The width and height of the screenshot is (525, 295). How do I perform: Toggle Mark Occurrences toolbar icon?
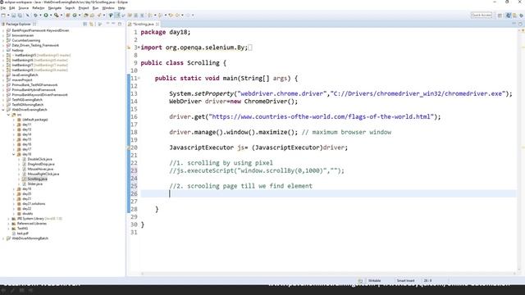117,15
